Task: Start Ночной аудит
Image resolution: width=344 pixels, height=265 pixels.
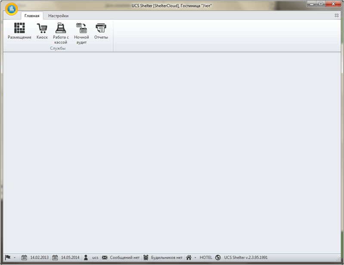Action: click(81, 33)
